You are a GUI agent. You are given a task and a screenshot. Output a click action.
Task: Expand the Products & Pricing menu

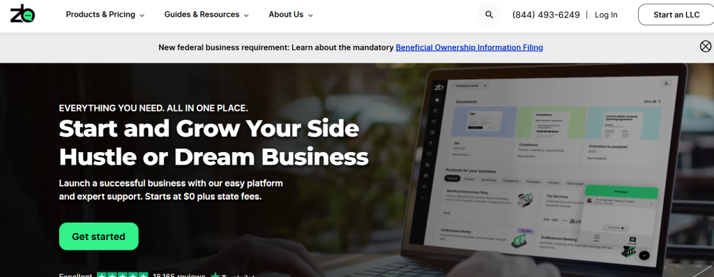[105, 15]
